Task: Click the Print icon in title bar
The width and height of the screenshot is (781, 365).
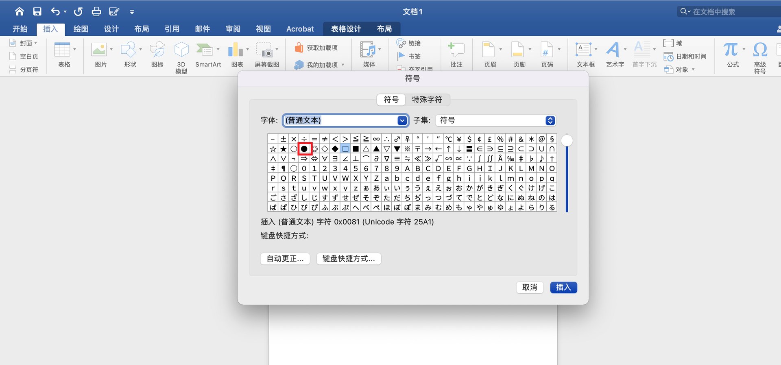Action: (96, 11)
